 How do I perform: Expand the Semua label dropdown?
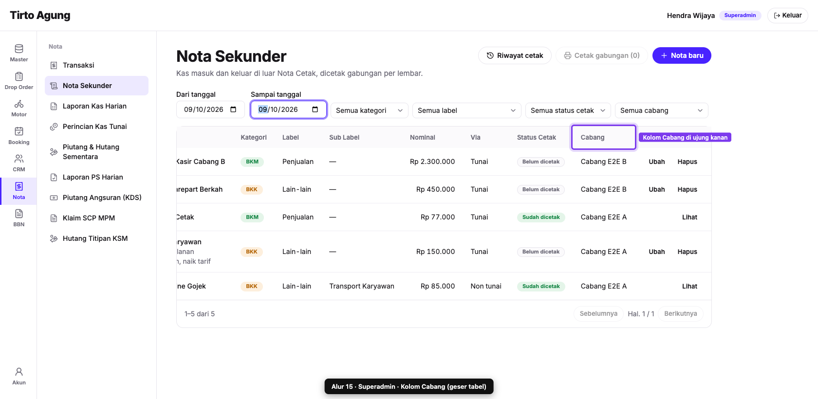point(467,110)
